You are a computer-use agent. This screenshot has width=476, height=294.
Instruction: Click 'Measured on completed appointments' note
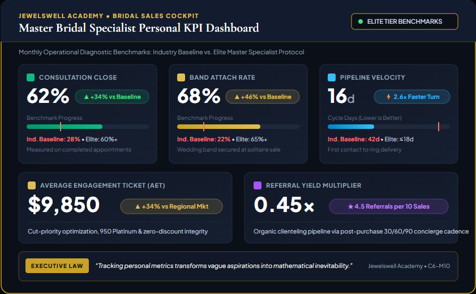(x=79, y=149)
